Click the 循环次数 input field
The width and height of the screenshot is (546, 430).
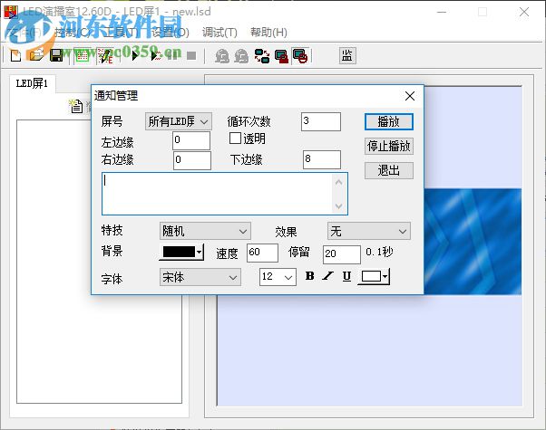coord(321,121)
